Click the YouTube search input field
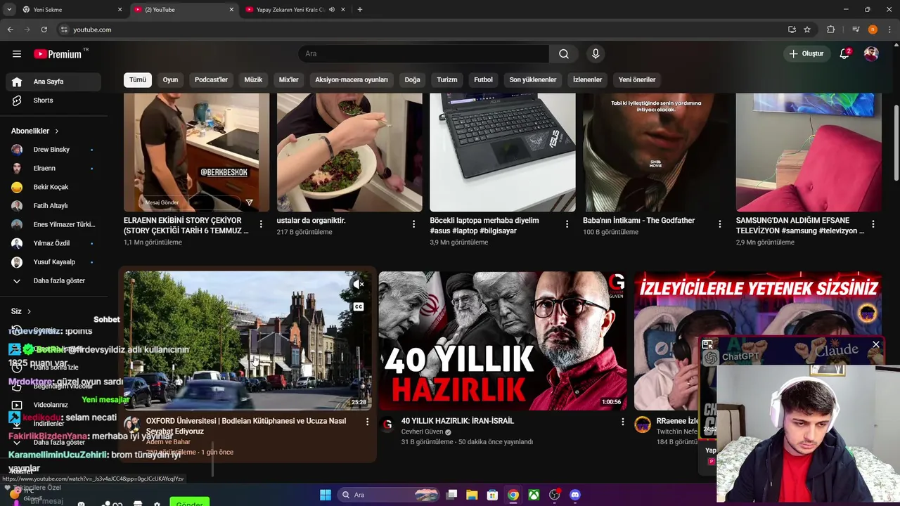Screen dimensions: 900x506 point(424,54)
